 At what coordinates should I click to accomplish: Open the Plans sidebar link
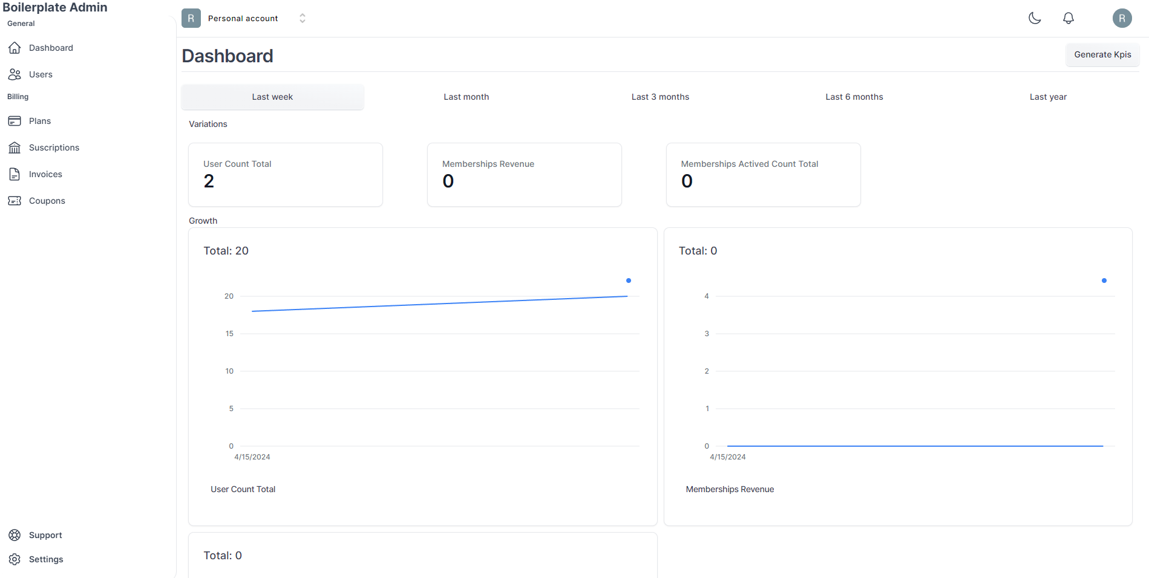(x=40, y=121)
